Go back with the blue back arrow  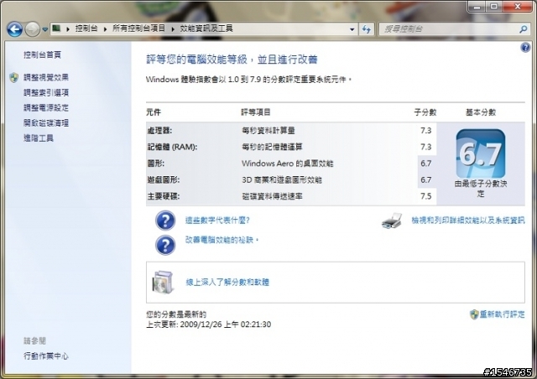pos(15,29)
